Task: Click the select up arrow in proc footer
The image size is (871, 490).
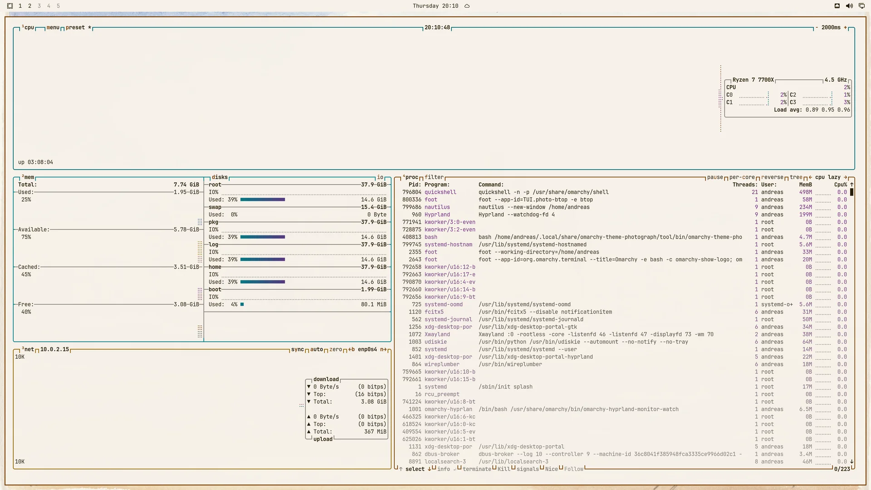Action: point(401,469)
